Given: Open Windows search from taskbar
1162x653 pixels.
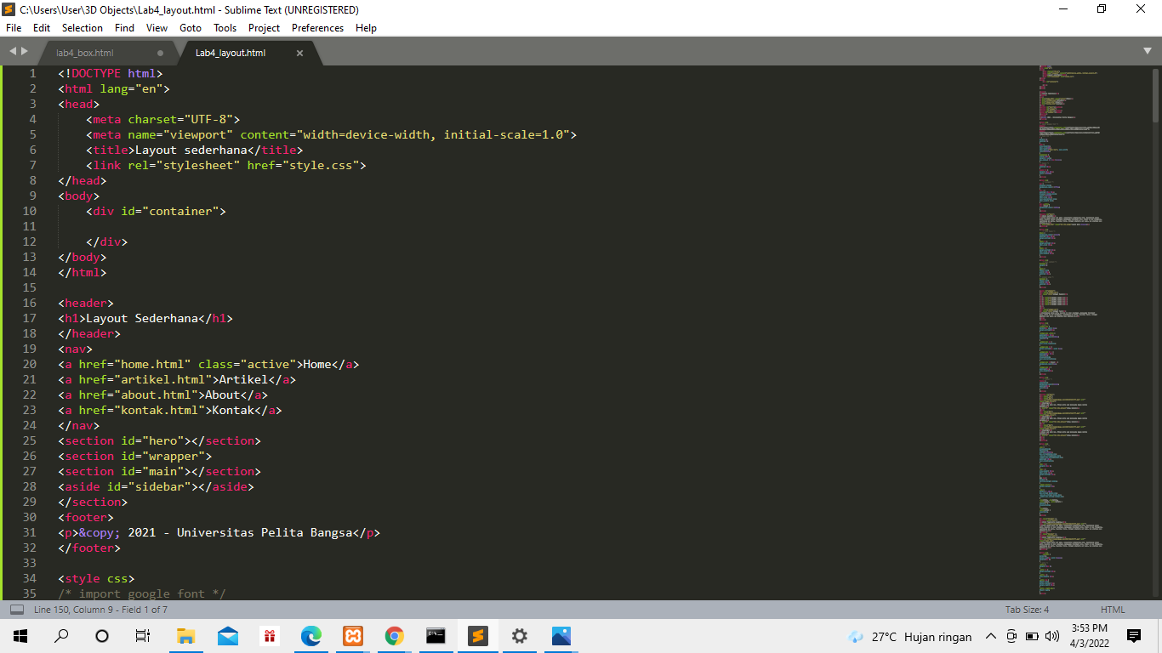Looking at the screenshot, I should [x=61, y=636].
